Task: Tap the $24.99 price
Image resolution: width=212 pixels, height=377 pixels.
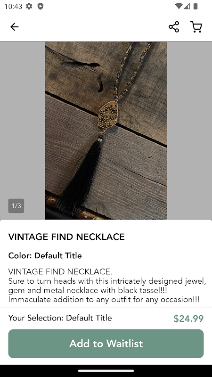Action: 188,319
